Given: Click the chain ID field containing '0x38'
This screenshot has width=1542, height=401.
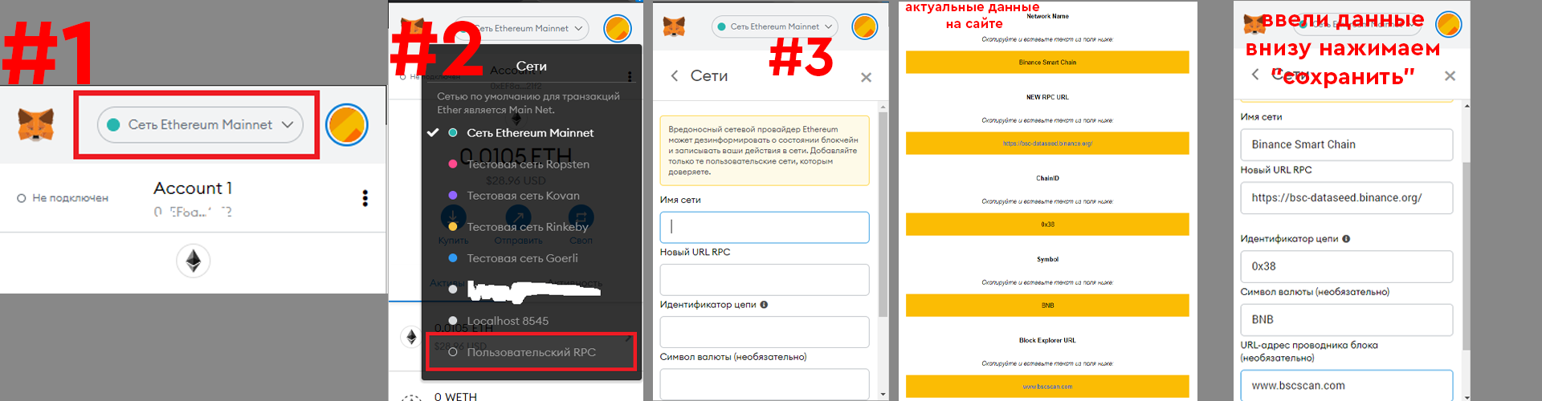Looking at the screenshot, I should click(x=1347, y=266).
